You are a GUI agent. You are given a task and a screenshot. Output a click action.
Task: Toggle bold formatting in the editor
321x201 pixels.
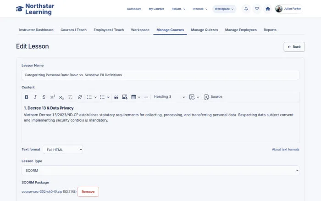pos(27,97)
